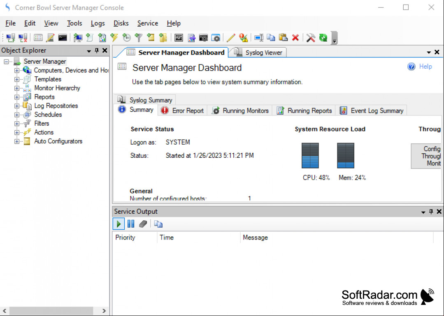This screenshot has height=316, width=444.
Task: Open the File menu
Action: (10, 23)
